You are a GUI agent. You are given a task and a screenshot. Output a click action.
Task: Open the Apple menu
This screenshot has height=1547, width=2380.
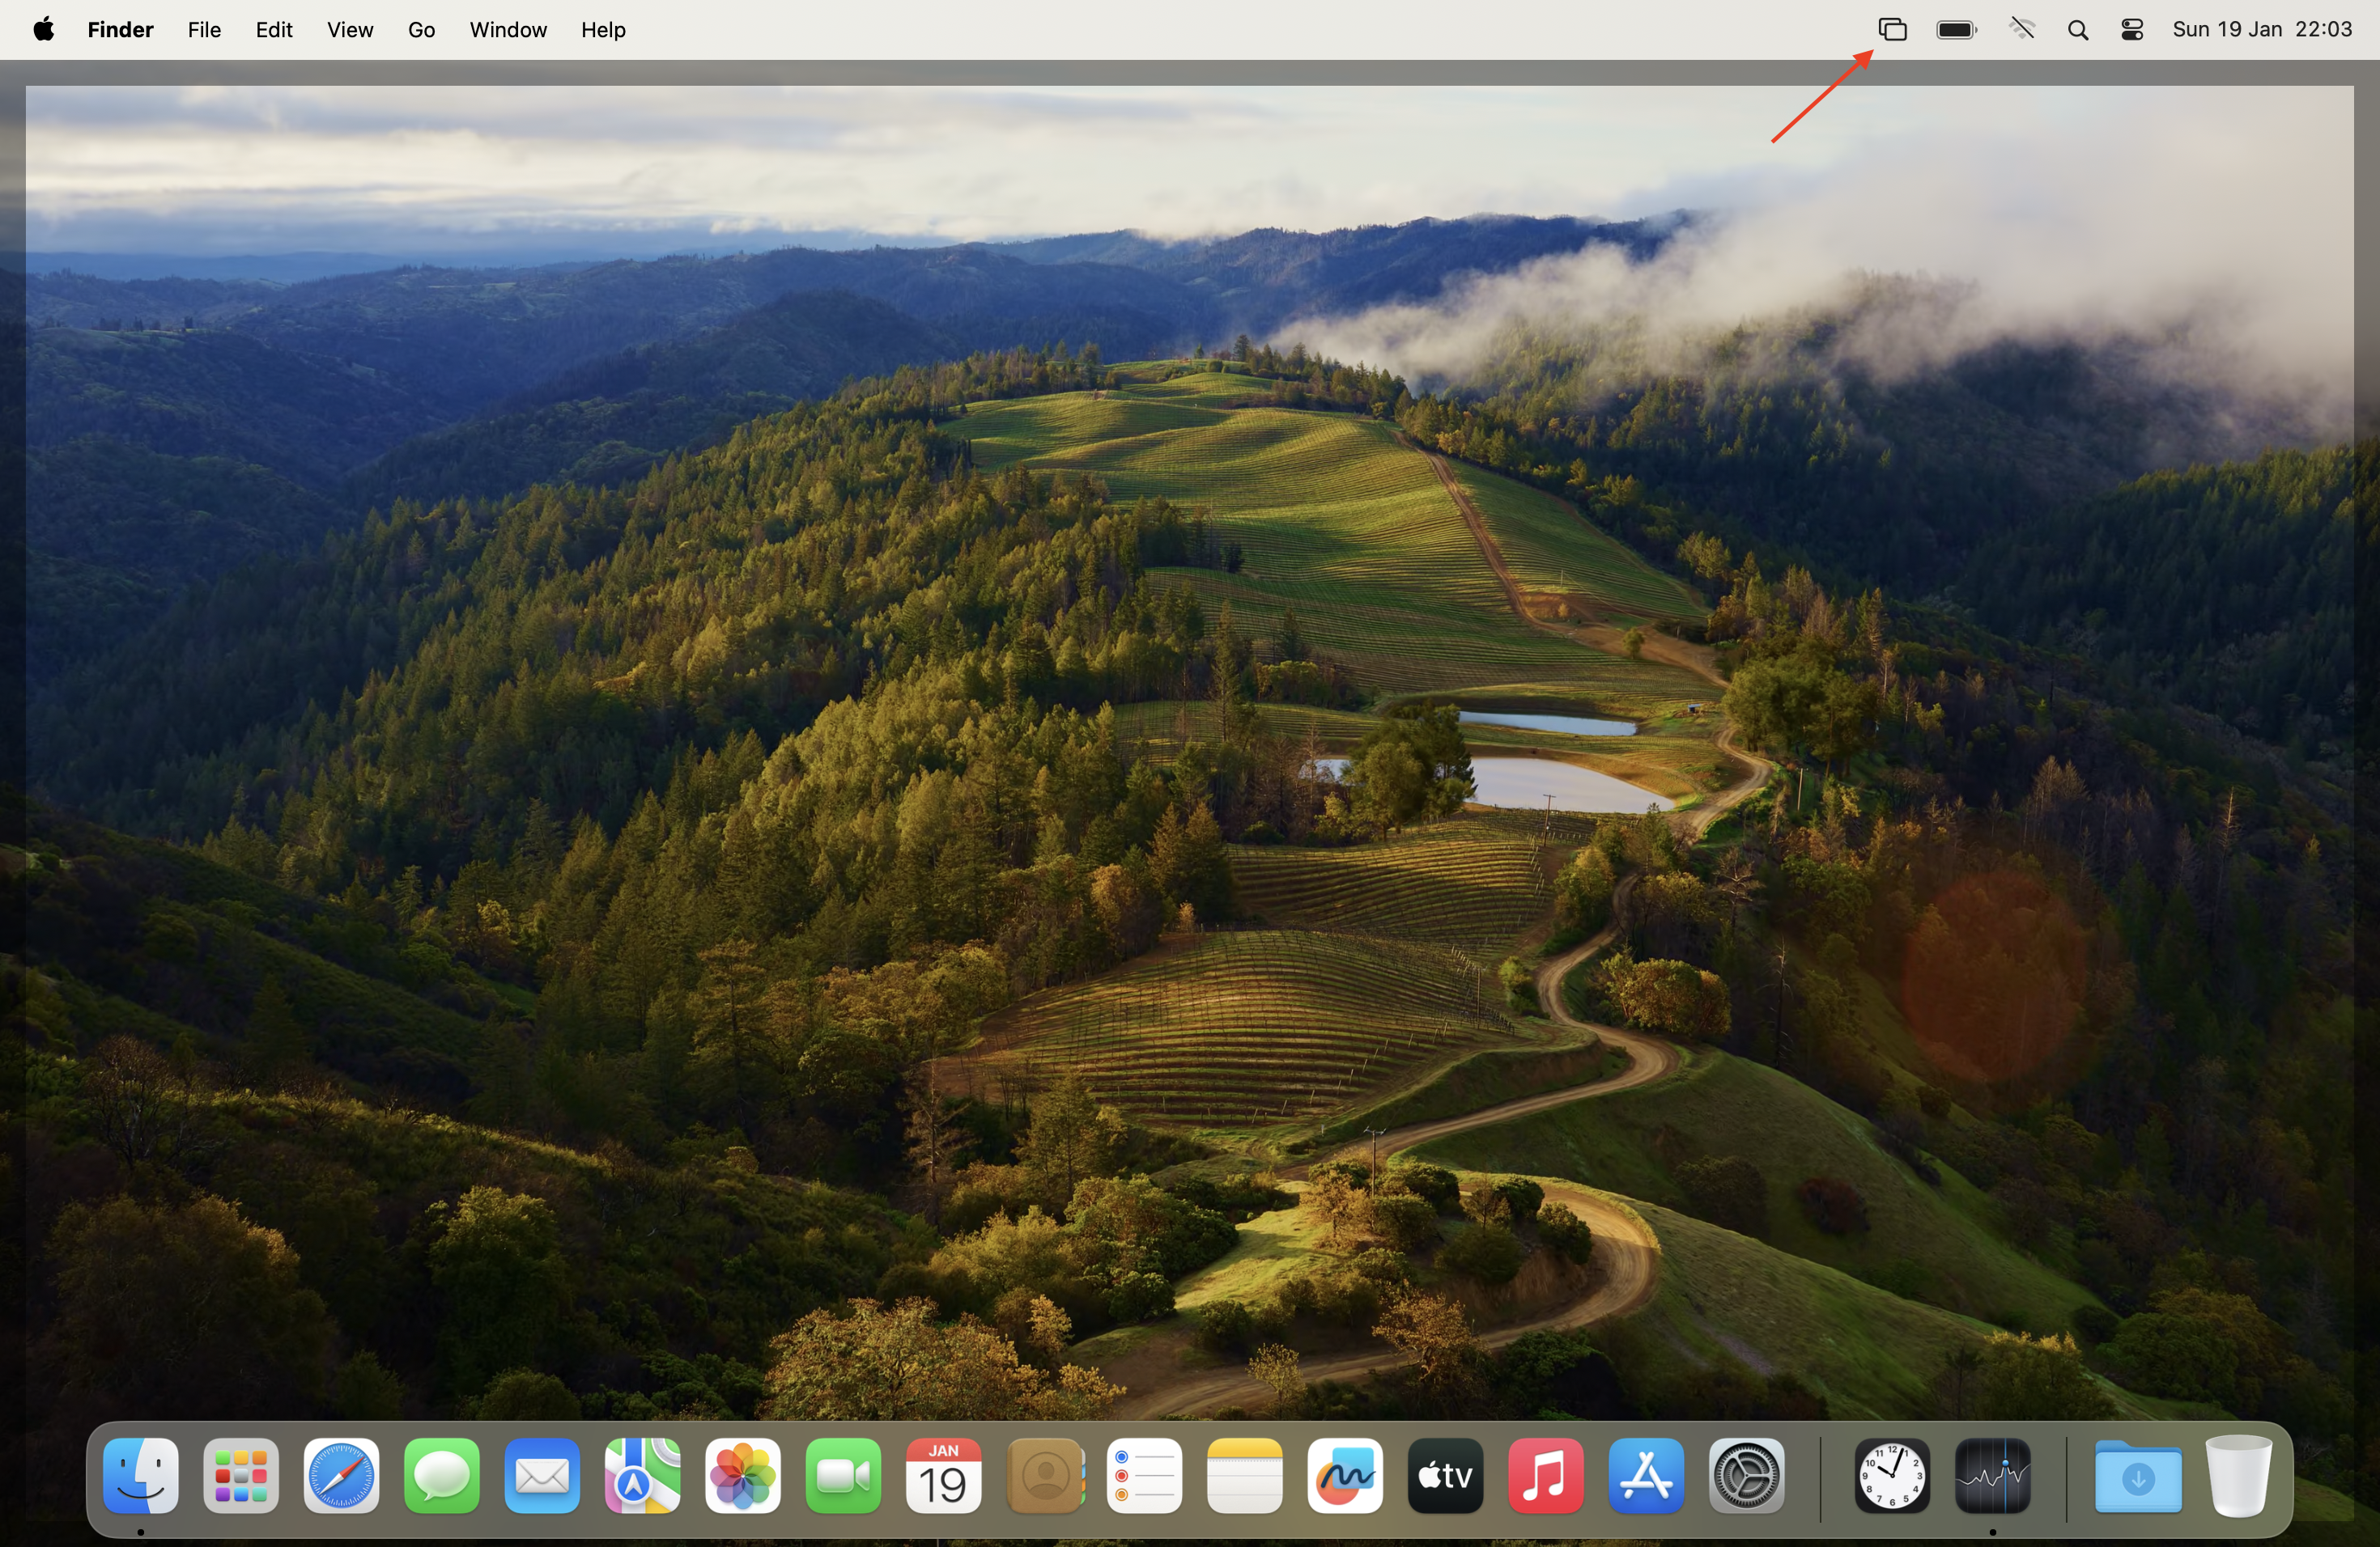43,29
